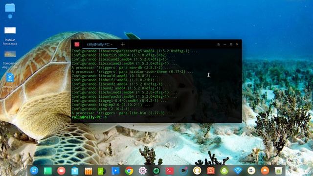Open the green multitasking view dock icon
The width and height of the screenshot is (313, 176).
pos(48,171)
